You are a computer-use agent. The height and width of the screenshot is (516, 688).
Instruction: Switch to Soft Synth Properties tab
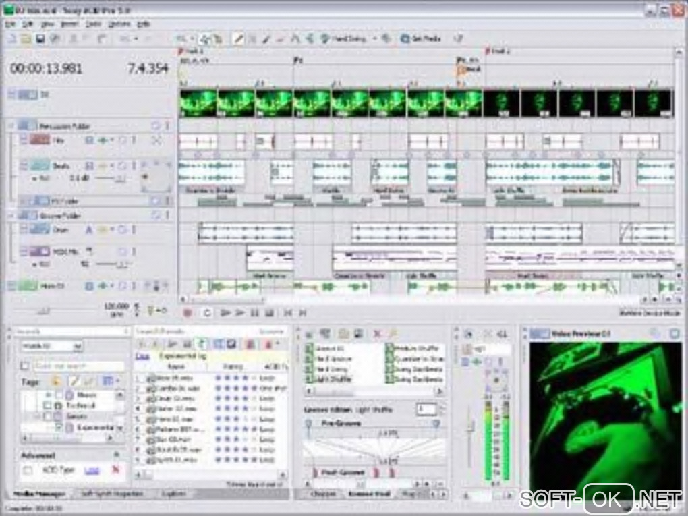112,494
